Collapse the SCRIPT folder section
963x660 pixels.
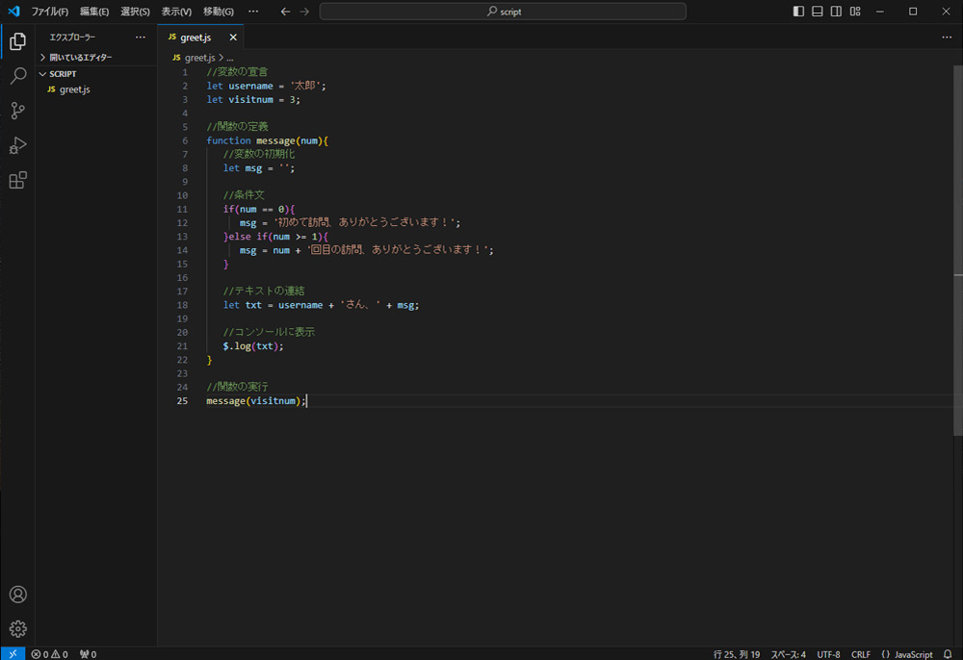coord(64,73)
